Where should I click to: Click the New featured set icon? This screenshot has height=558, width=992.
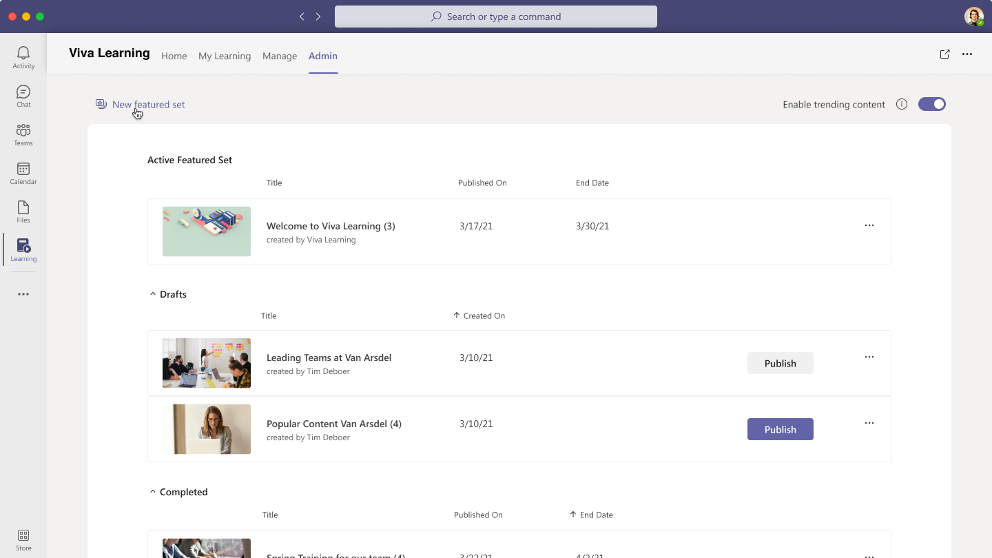(x=101, y=104)
